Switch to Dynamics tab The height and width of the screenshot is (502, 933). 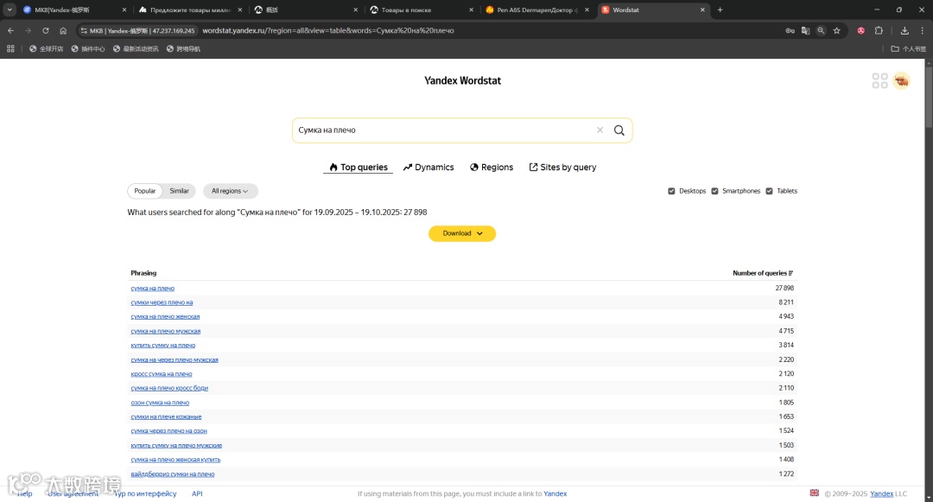[x=428, y=167]
